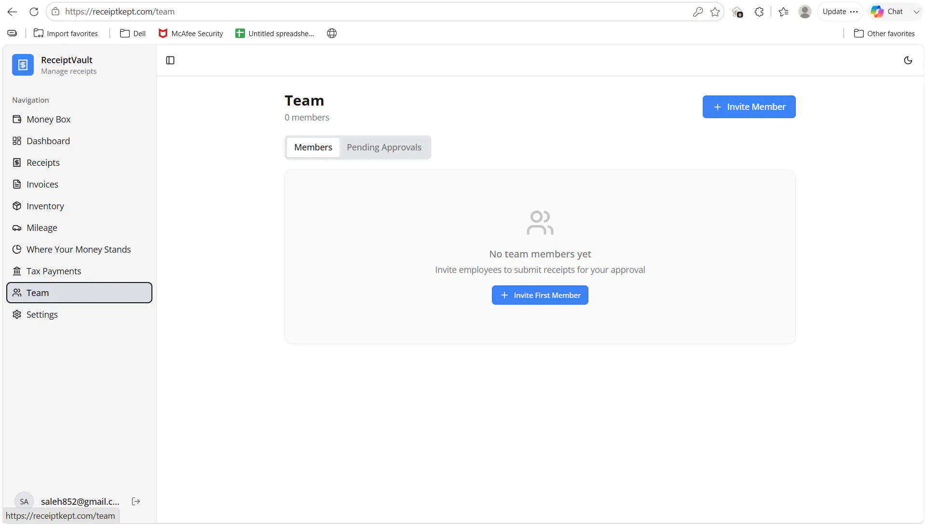This screenshot has width=926, height=525.
Task: Click the Team people icon in sidebar
Action: click(17, 293)
